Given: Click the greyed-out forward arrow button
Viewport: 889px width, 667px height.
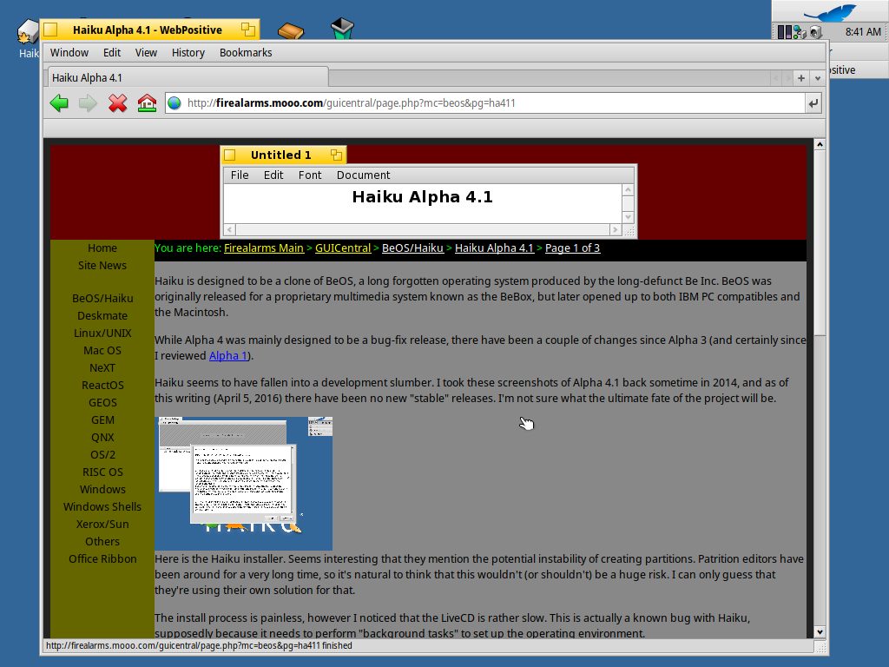Looking at the screenshot, I should click(x=88, y=103).
